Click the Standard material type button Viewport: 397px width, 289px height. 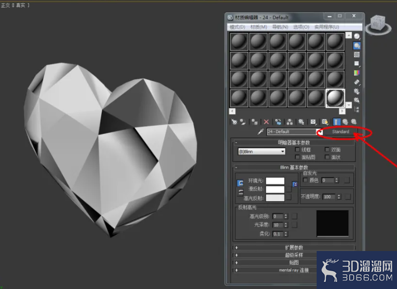340,132
